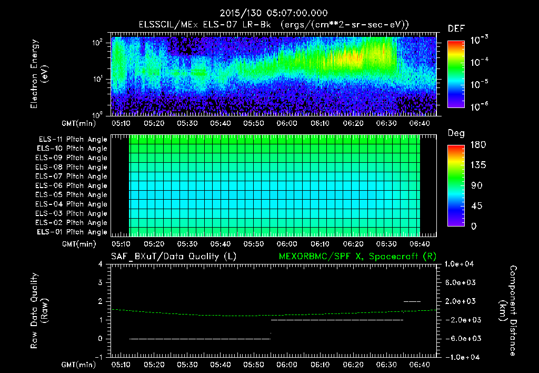The width and height of the screenshot is (539, 373).
Task: Click the ELS-07 Pitch Angle row label
Action: coord(71,176)
